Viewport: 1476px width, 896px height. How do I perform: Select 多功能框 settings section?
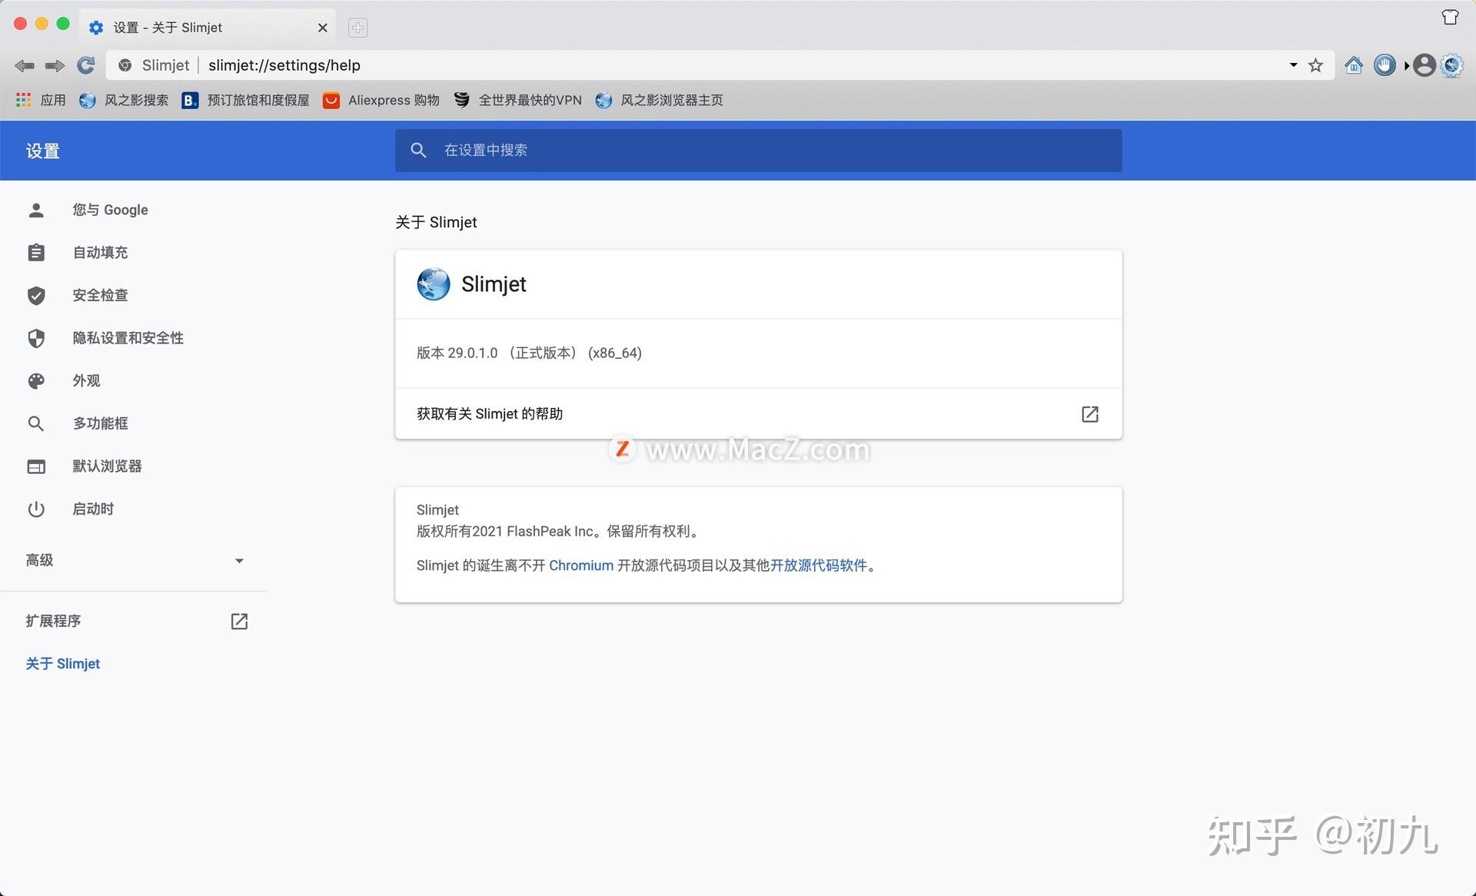[102, 423]
